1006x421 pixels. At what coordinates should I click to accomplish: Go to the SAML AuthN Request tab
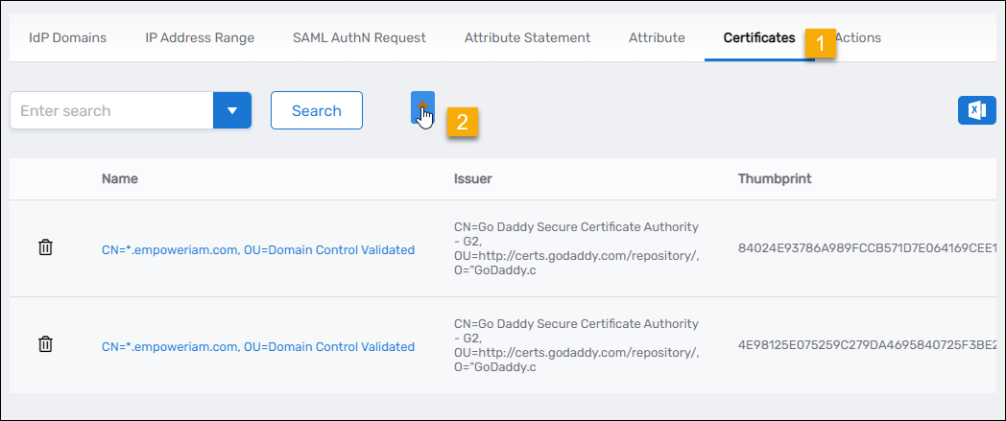pyautogui.click(x=359, y=38)
